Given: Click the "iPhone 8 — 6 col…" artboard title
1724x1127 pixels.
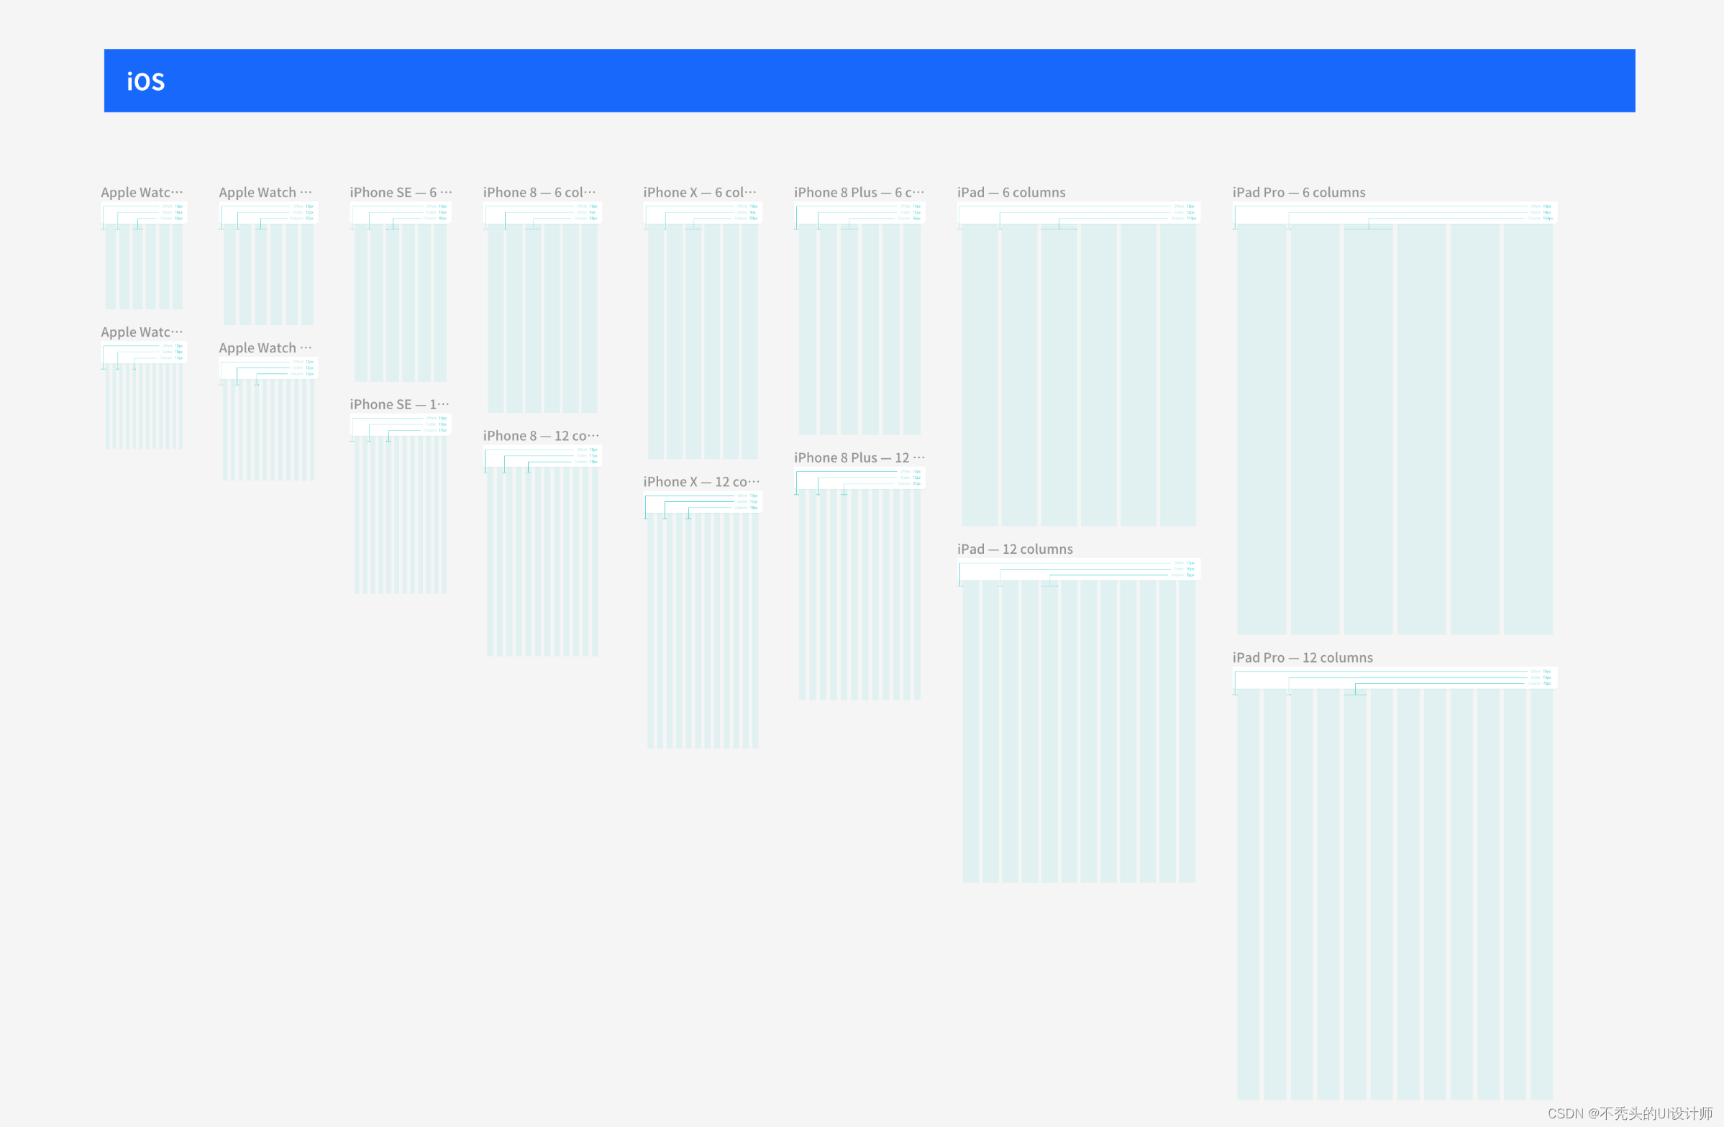Looking at the screenshot, I should 539,192.
